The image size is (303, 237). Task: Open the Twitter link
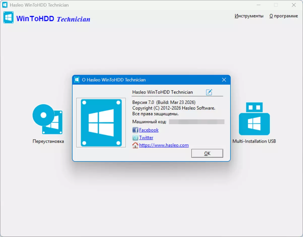[x=146, y=138]
